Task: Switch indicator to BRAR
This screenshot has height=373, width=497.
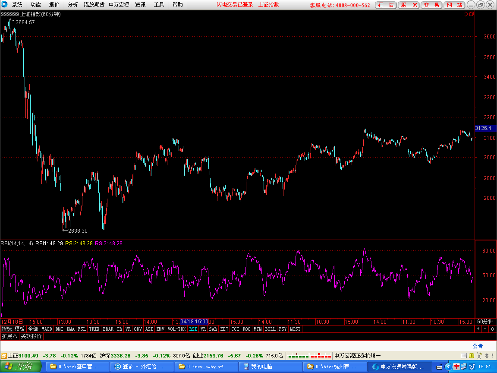Action: 108,329
